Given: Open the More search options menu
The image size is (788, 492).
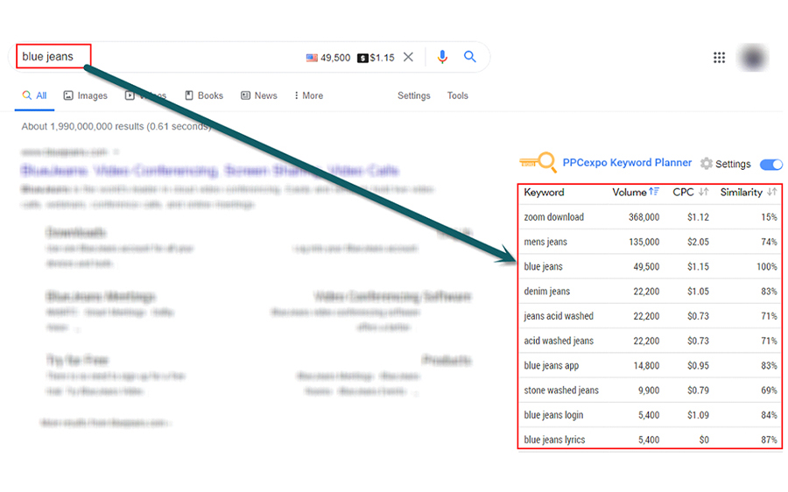Looking at the screenshot, I should [x=308, y=95].
